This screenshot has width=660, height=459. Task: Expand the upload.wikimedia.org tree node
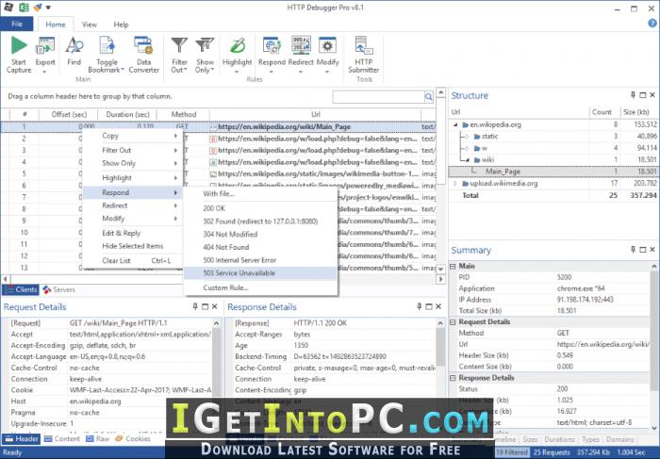455,184
